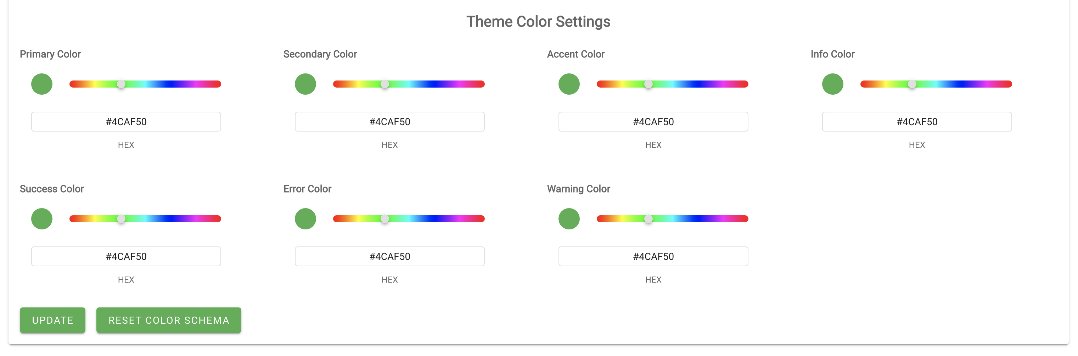This screenshot has width=1078, height=356.
Task: Click the Primary Color green swatch
Action: coord(42,84)
